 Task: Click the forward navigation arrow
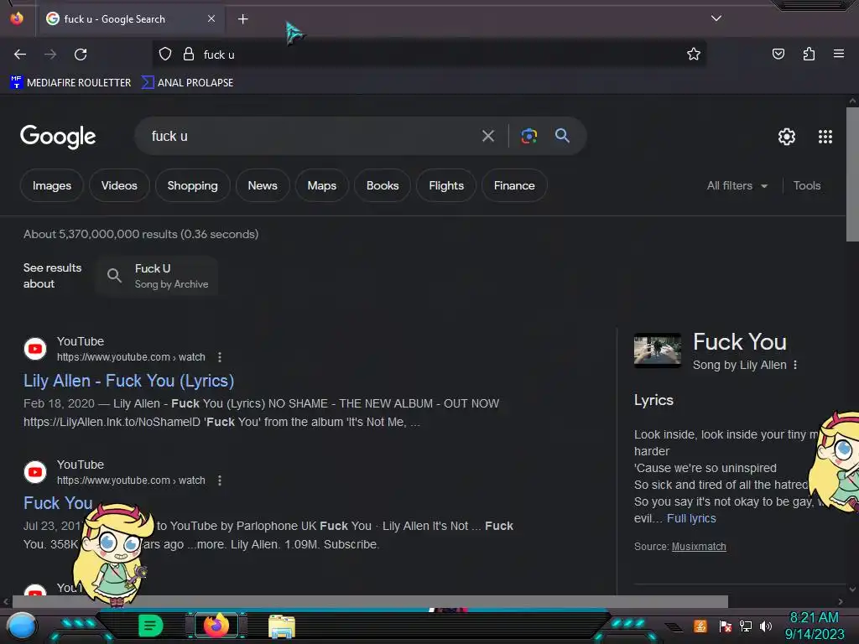[x=50, y=55]
